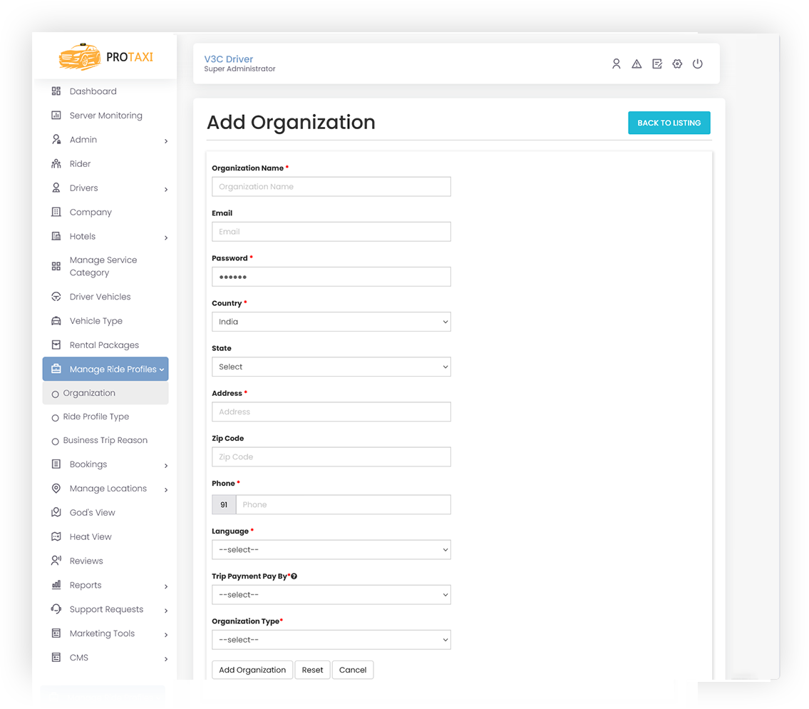
Task: Open the Trip Payment Pay By dropdown
Action: click(331, 594)
